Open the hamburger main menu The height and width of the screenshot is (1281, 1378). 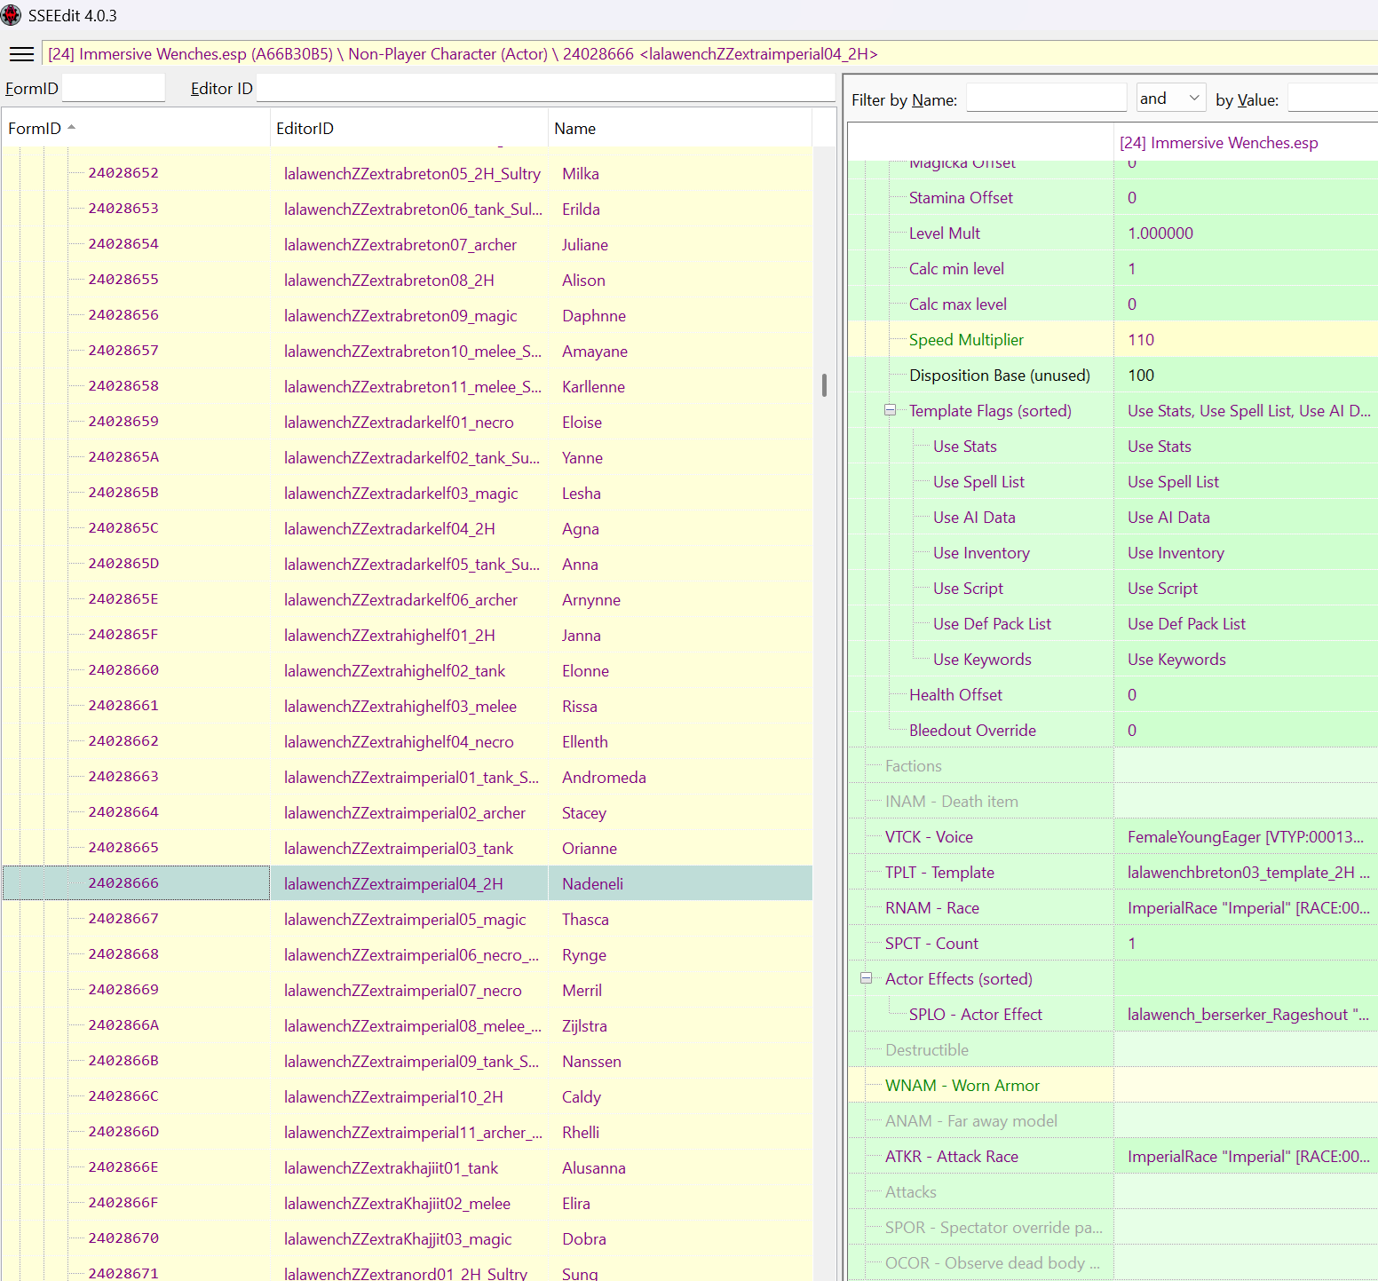coord(21,54)
